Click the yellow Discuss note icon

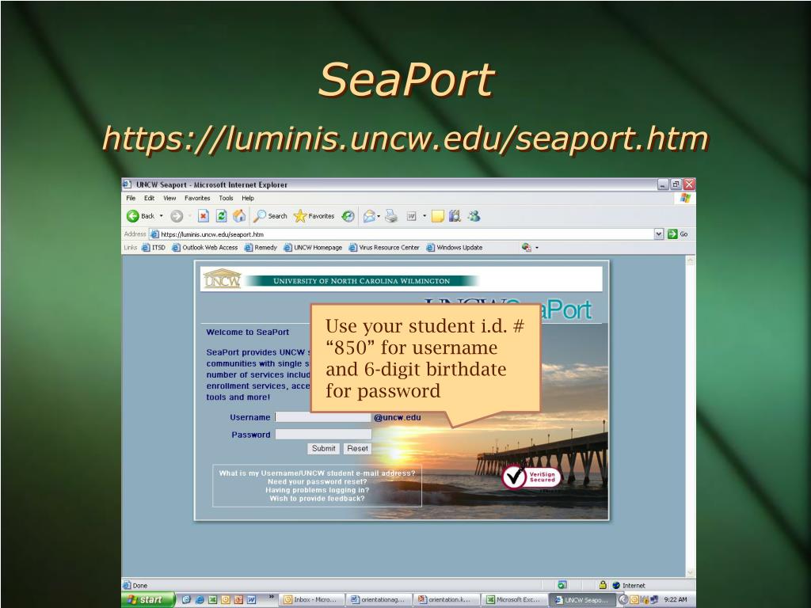(438, 216)
